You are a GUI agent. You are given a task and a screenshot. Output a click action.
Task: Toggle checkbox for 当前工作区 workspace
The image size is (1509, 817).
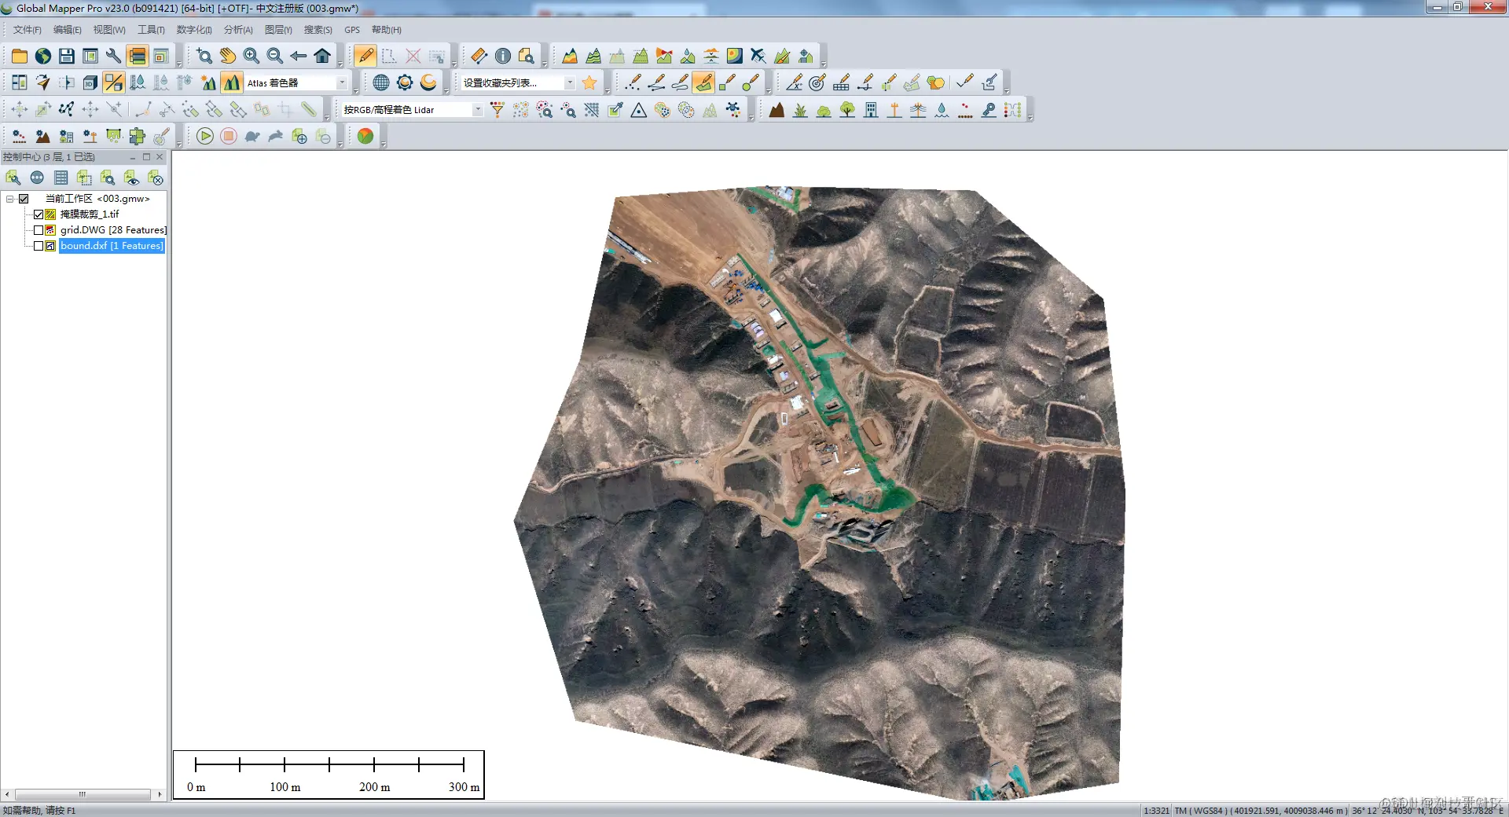[24, 199]
